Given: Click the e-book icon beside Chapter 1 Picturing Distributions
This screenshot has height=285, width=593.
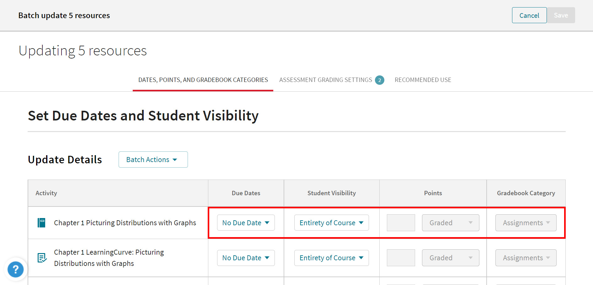Looking at the screenshot, I should point(41,223).
